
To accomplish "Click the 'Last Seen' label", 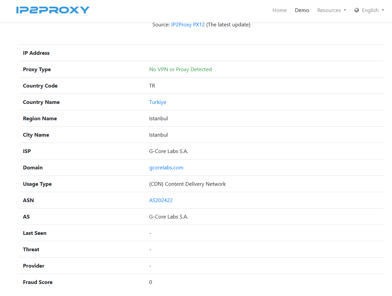I will [x=35, y=233].
